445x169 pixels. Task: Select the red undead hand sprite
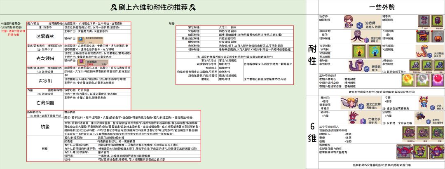tap(353, 117)
